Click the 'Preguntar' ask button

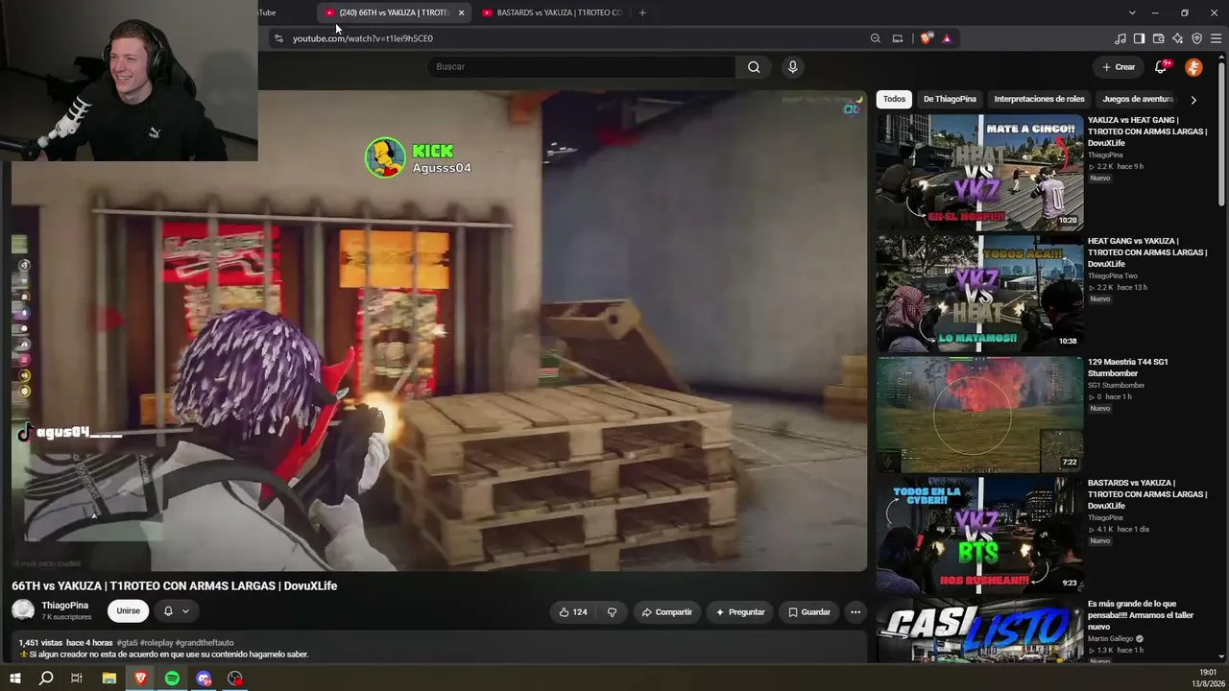pyautogui.click(x=739, y=612)
